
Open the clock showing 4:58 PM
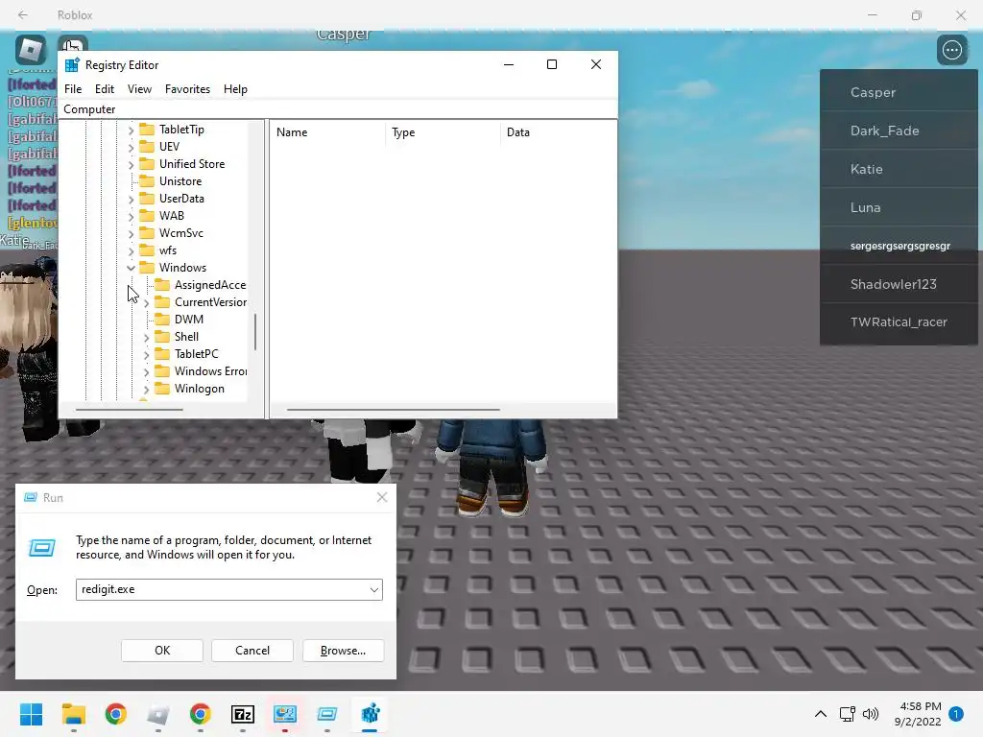(x=918, y=714)
